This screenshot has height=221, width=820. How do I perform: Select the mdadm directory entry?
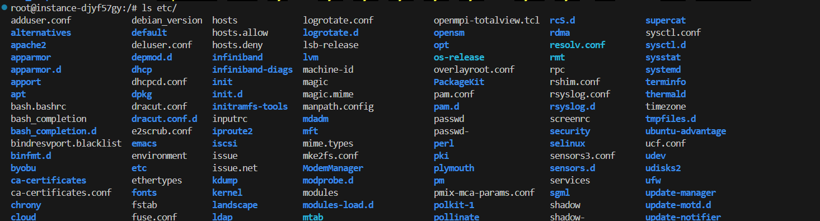point(315,119)
